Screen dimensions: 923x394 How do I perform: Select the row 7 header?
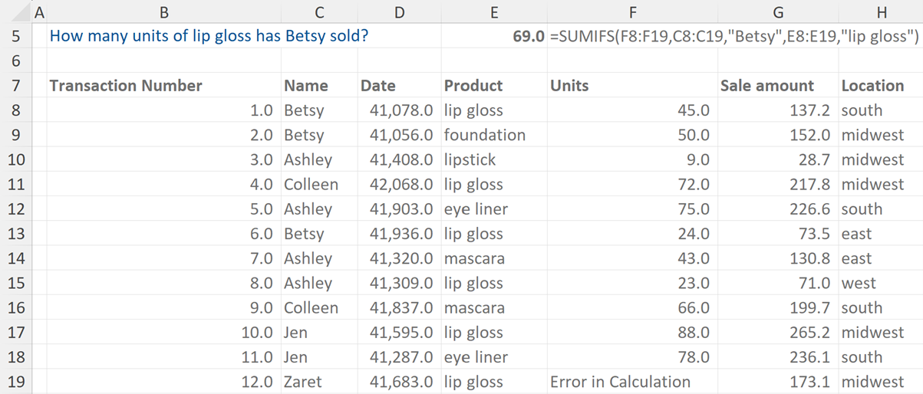click(16, 86)
